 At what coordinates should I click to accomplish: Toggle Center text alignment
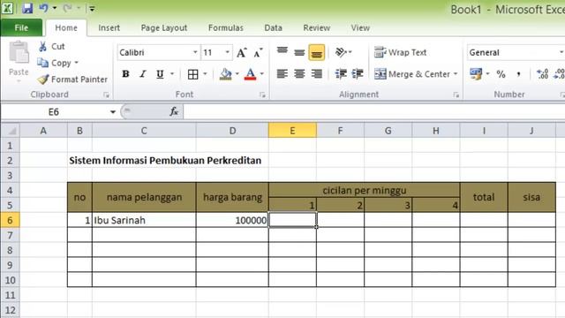point(299,74)
